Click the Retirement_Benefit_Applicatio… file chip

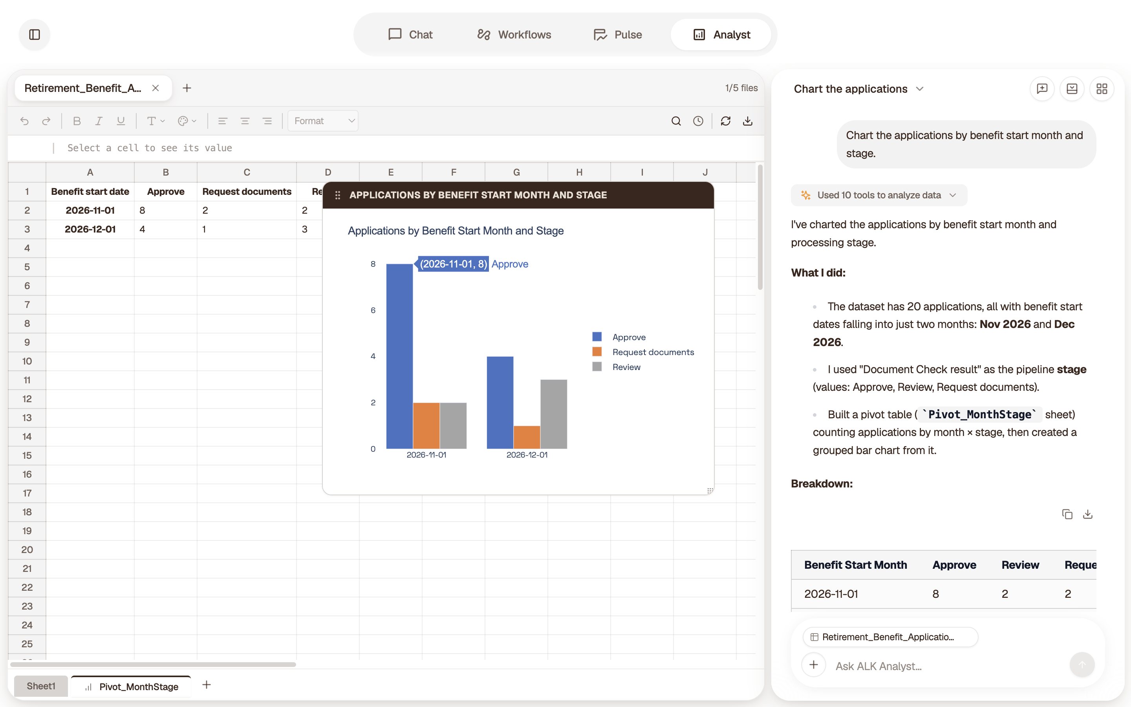click(x=890, y=637)
